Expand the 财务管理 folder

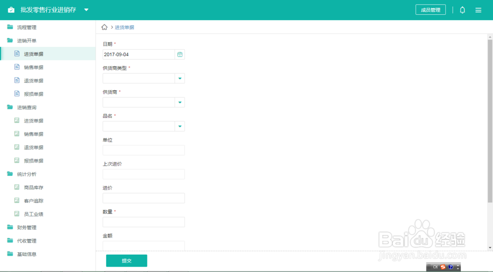48,227
